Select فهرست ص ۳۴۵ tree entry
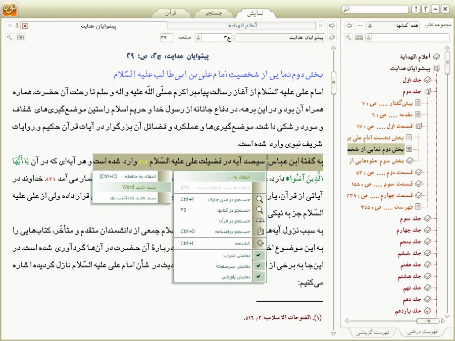Viewport: 455px width, 341px height. 386,207
